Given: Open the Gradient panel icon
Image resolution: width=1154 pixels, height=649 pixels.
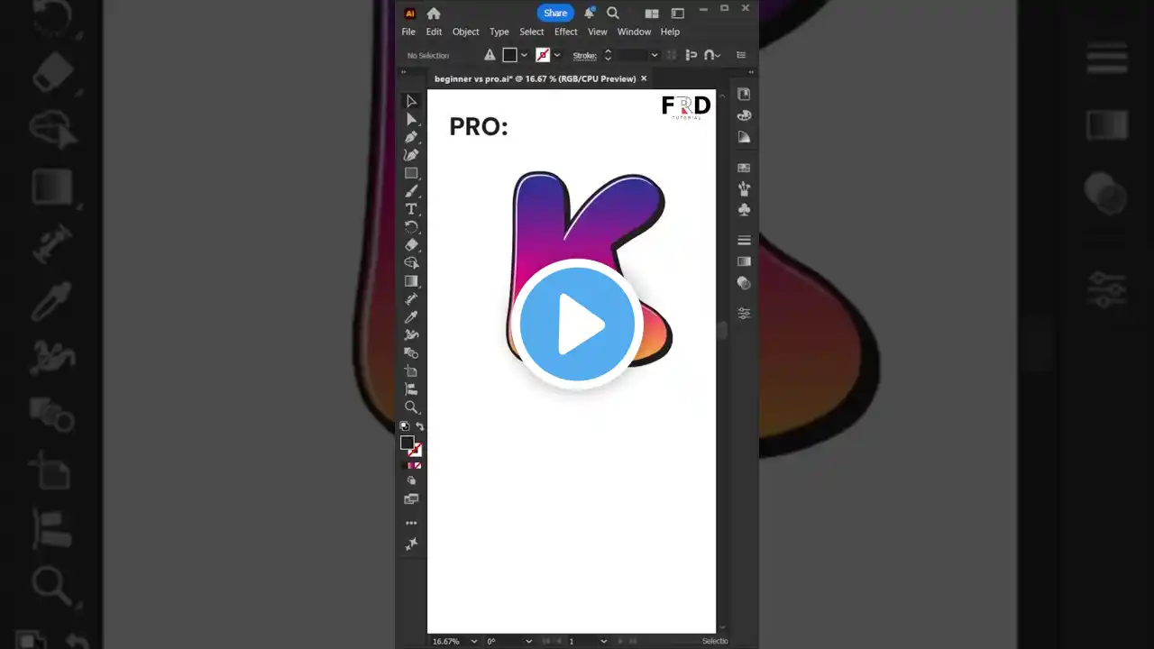Looking at the screenshot, I should pos(744,261).
